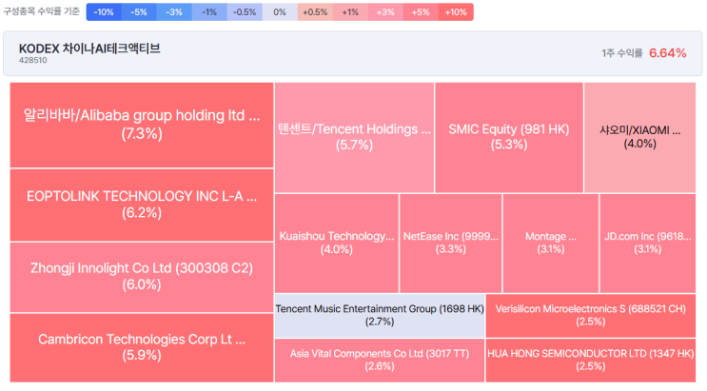Viewport: 707px width, 391px height.
Task: Open the EOPTOLINK TECHNOLOGY tile (6.2%)
Action: (x=142, y=205)
